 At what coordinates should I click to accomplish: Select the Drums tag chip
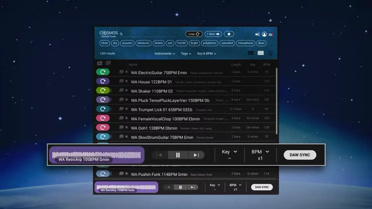(159, 43)
